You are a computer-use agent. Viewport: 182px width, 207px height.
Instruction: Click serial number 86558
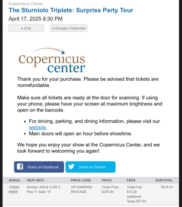point(13,192)
